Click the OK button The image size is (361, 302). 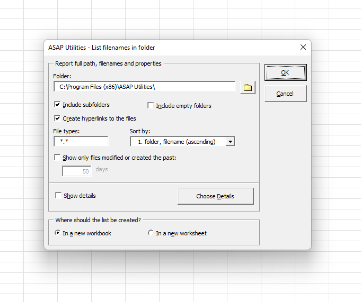tap(286, 72)
